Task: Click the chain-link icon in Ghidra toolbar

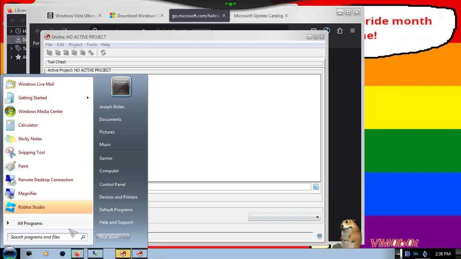Action: 91,53
